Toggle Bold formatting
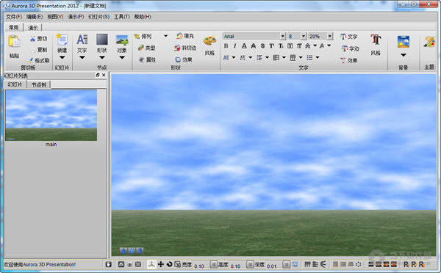The image size is (441, 273). coord(226,45)
